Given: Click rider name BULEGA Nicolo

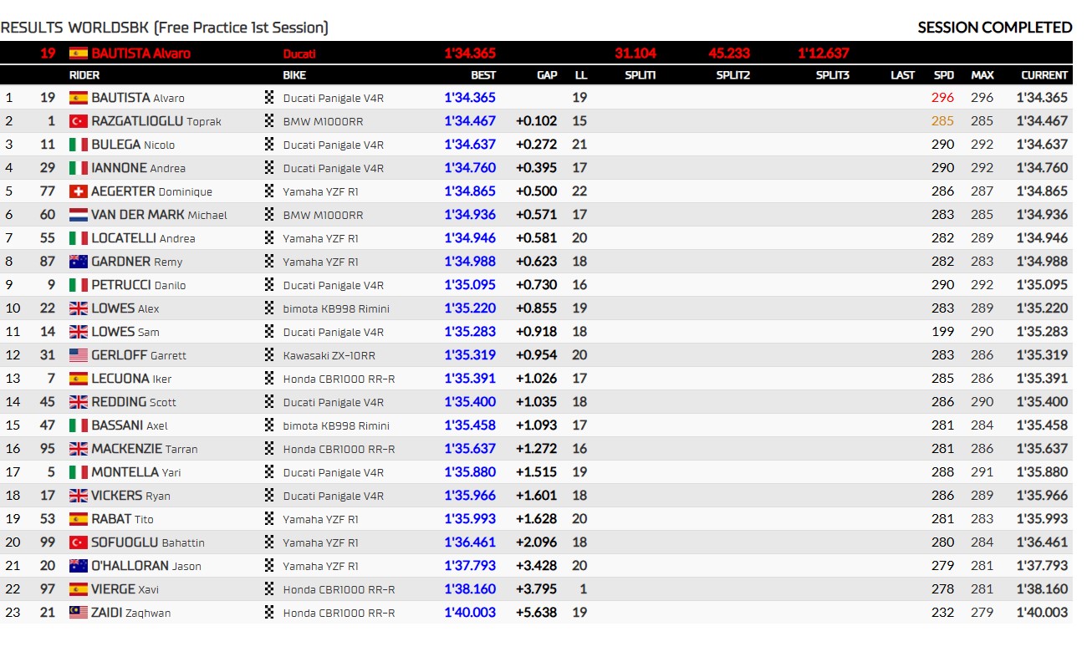Looking at the screenshot, I should point(133,145).
